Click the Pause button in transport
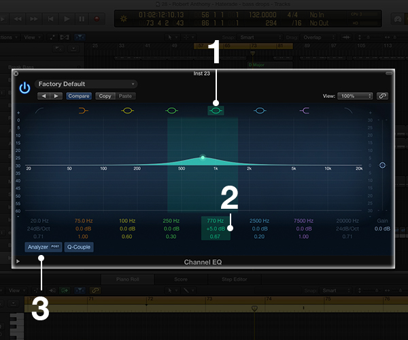Screen dimensions: 408x340 pyautogui.click(x=82, y=19)
